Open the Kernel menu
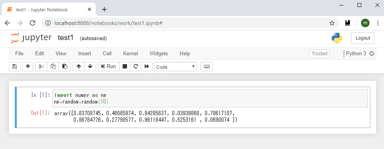 point(130,53)
